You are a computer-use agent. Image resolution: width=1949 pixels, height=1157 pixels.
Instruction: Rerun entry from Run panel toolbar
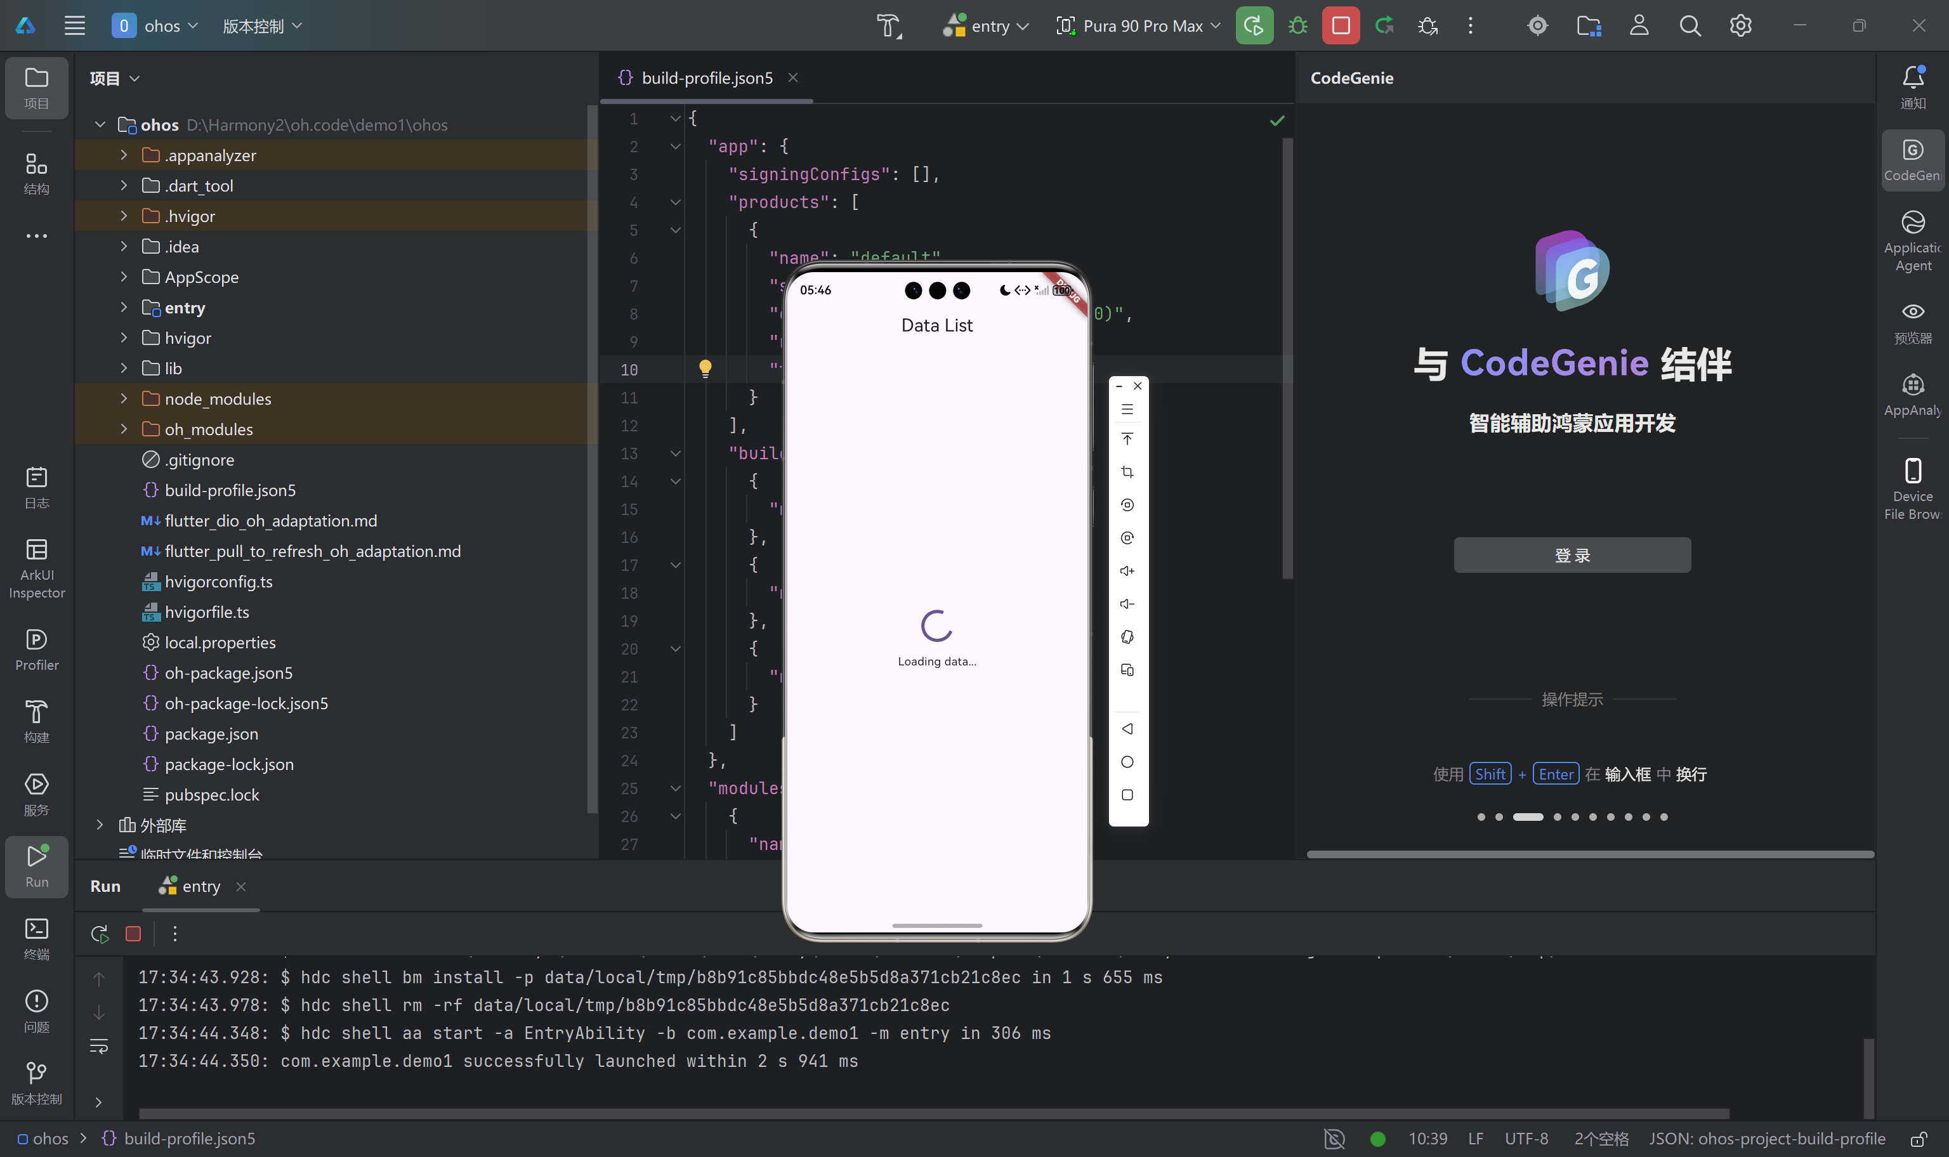(100, 933)
